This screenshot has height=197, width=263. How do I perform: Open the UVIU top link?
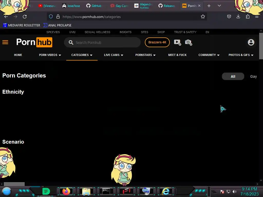[x=72, y=32]
